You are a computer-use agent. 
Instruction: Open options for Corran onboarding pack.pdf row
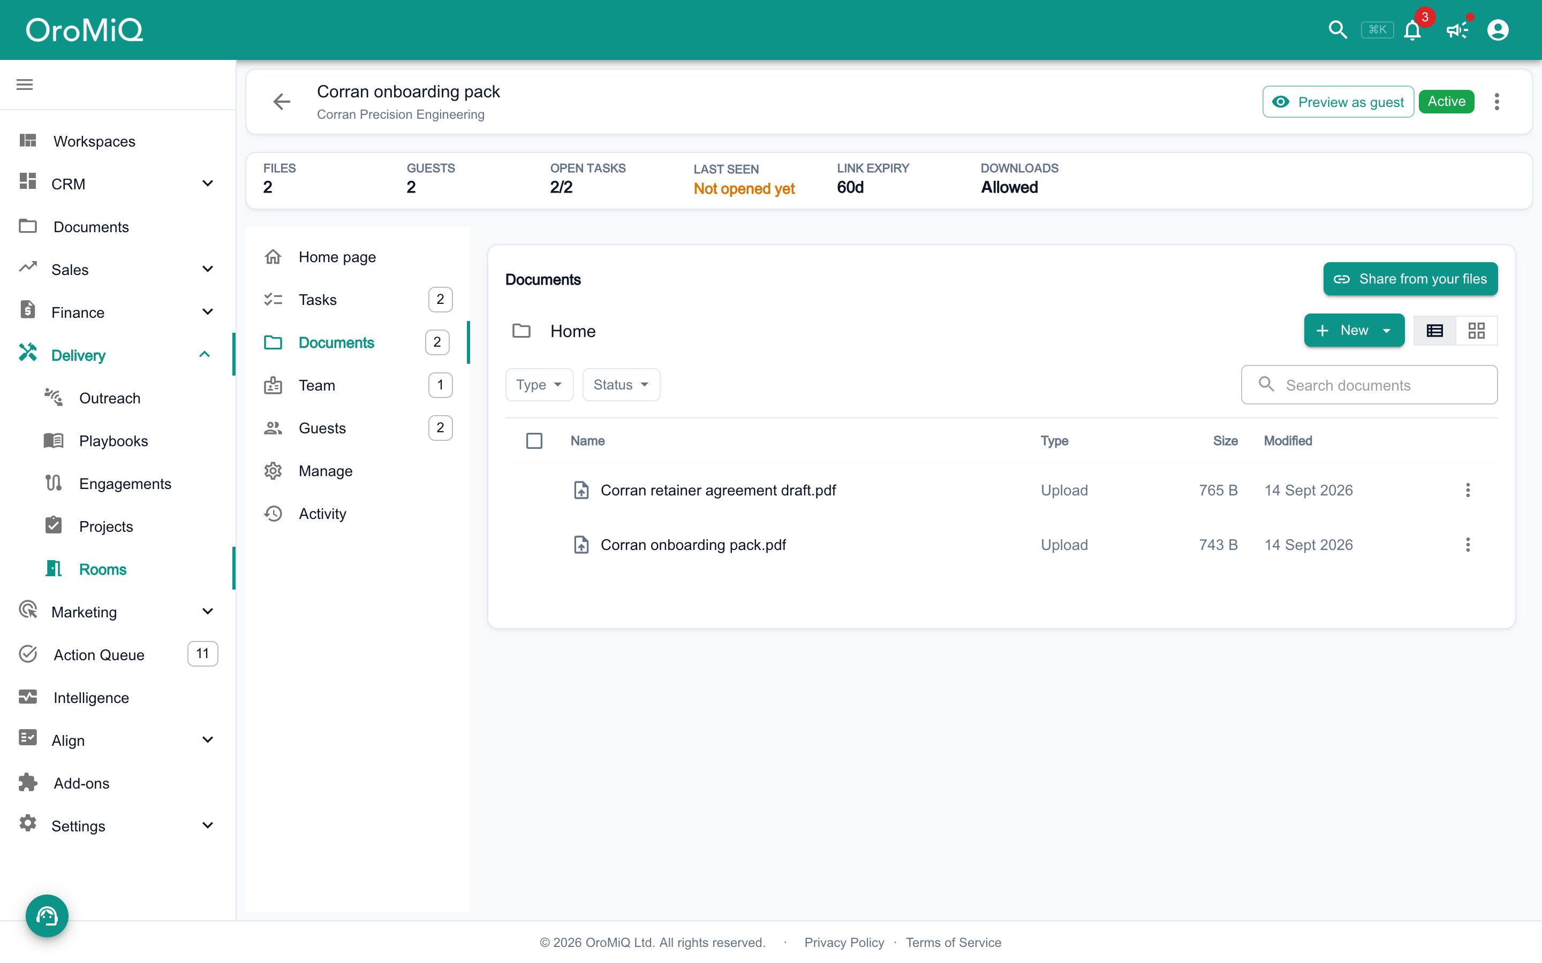pos(1468,545)
